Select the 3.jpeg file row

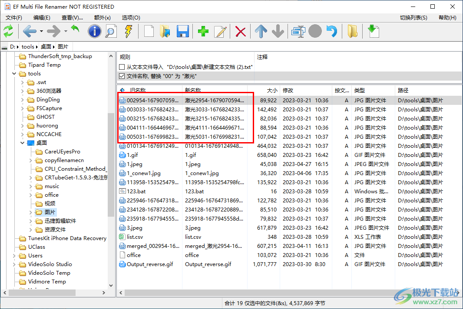(x=289, y=228)
